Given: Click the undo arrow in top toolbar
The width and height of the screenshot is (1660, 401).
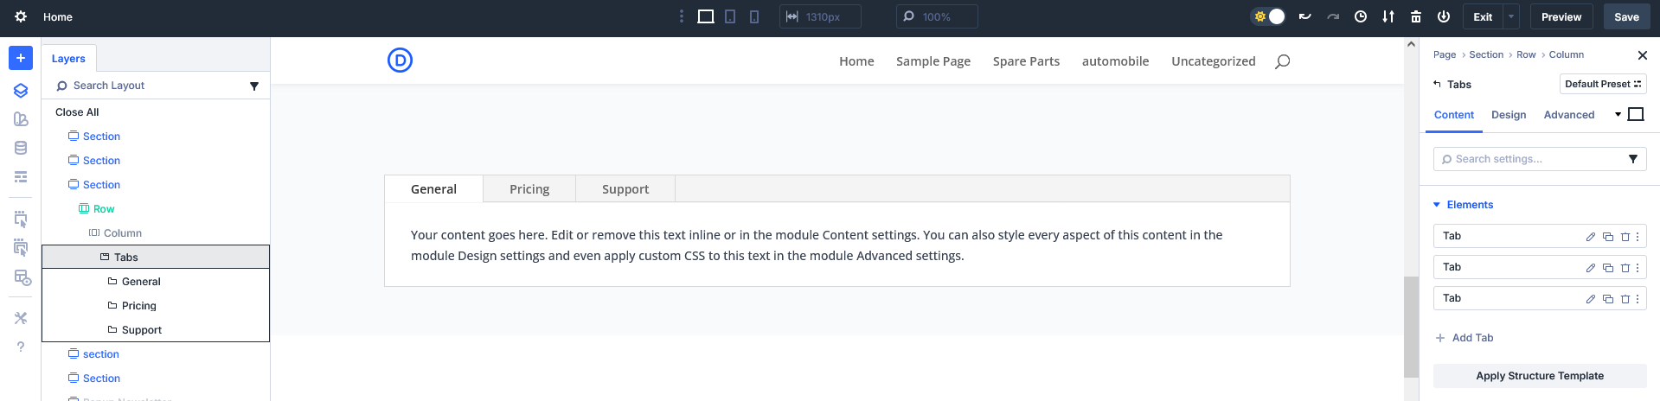Looking at the screenshot, I should pyautogui.click(x=1305, y=16).
